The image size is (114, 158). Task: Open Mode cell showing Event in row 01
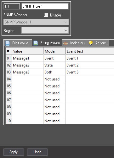click(54, 58)
